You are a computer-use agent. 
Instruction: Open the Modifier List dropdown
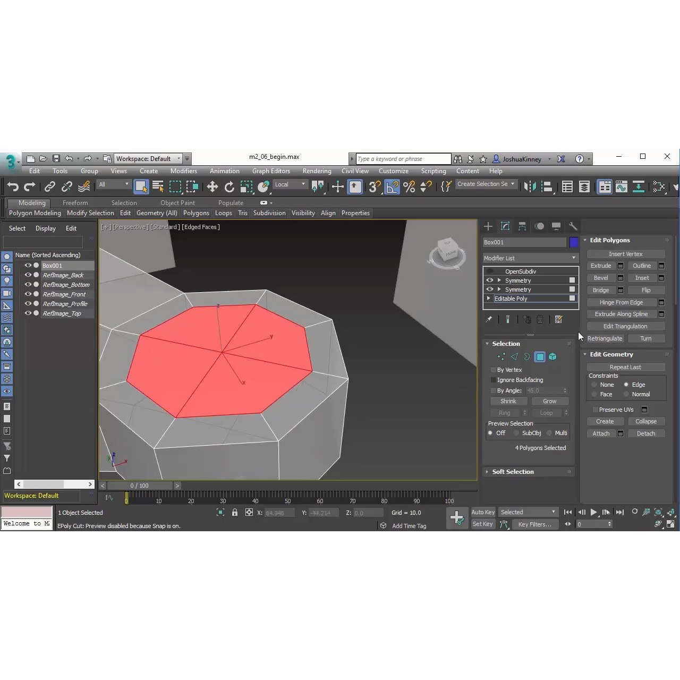click(530, 258)
